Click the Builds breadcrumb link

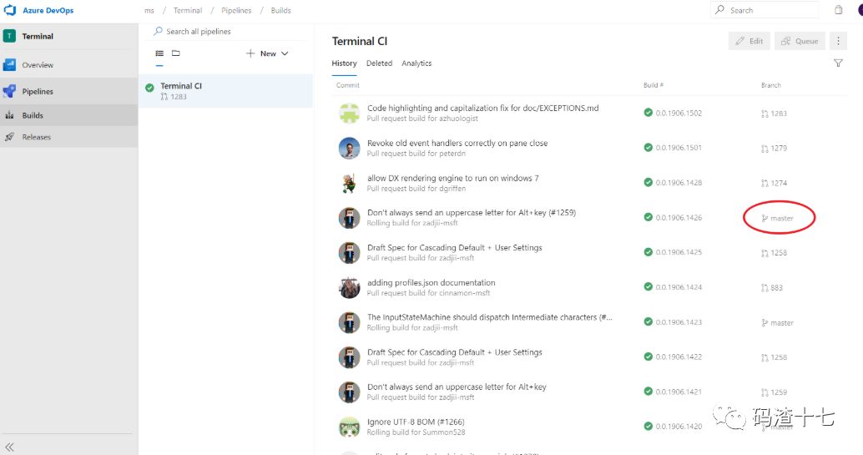[280, 10]
